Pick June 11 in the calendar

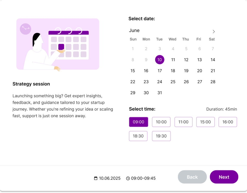point(173,60)
